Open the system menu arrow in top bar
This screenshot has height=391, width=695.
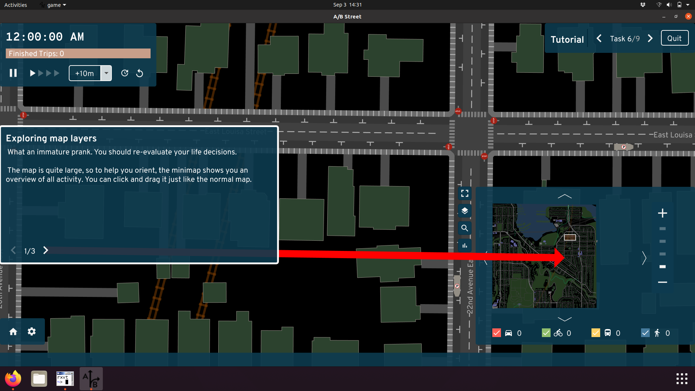coord(688,5)
